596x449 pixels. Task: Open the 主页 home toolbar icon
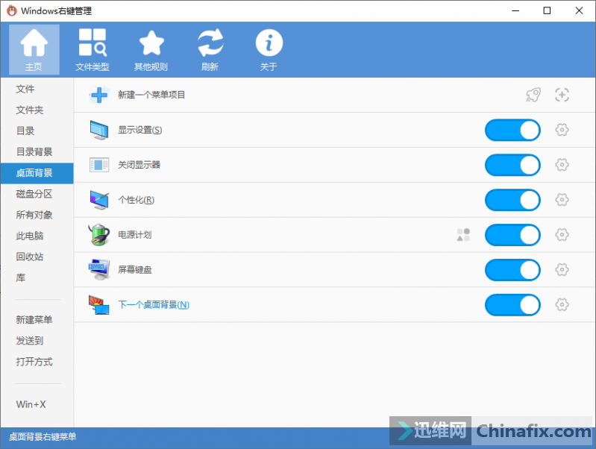pos(34,49)
